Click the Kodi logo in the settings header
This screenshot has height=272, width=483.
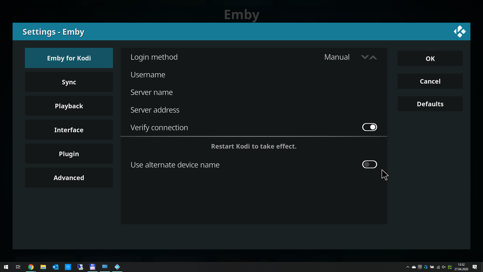(x=460, y=32)
